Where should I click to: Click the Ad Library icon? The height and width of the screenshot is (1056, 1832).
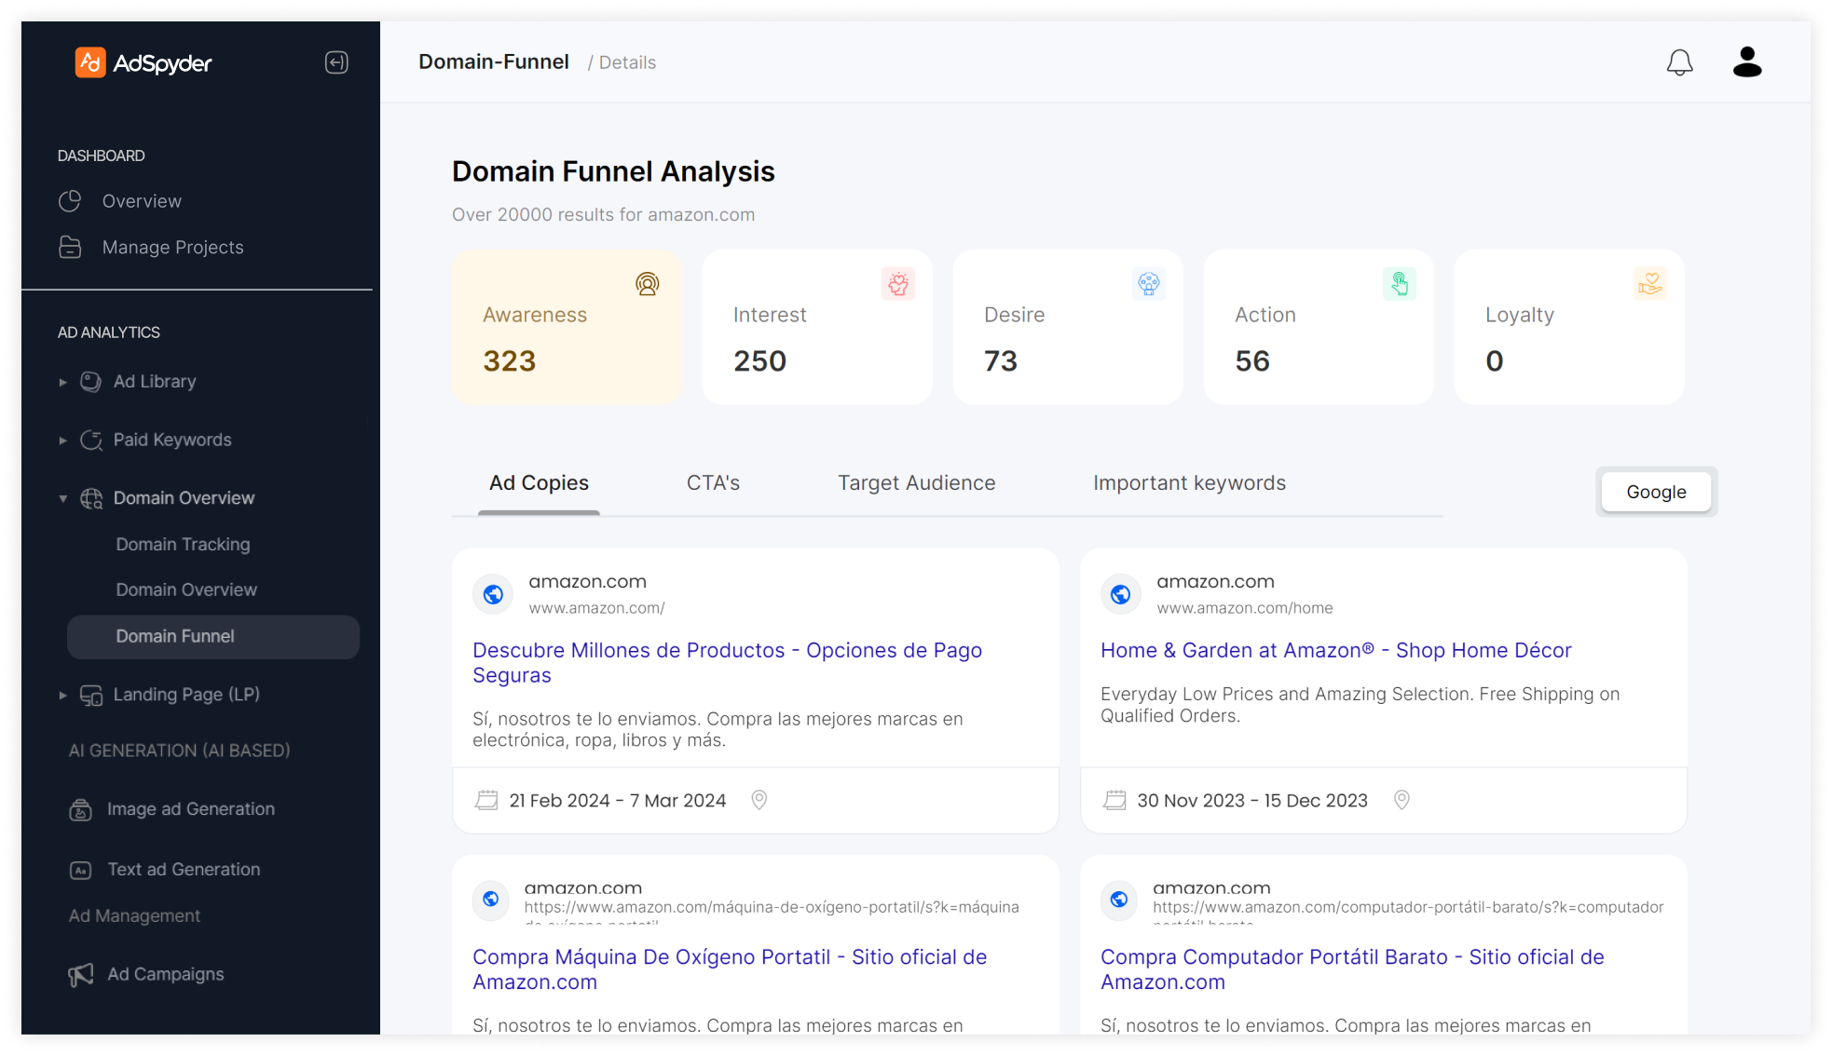(90, 382)
